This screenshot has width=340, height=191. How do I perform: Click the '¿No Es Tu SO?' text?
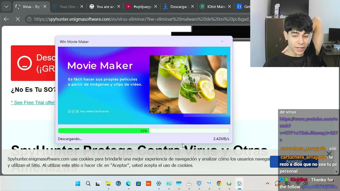tap(33, 90)
